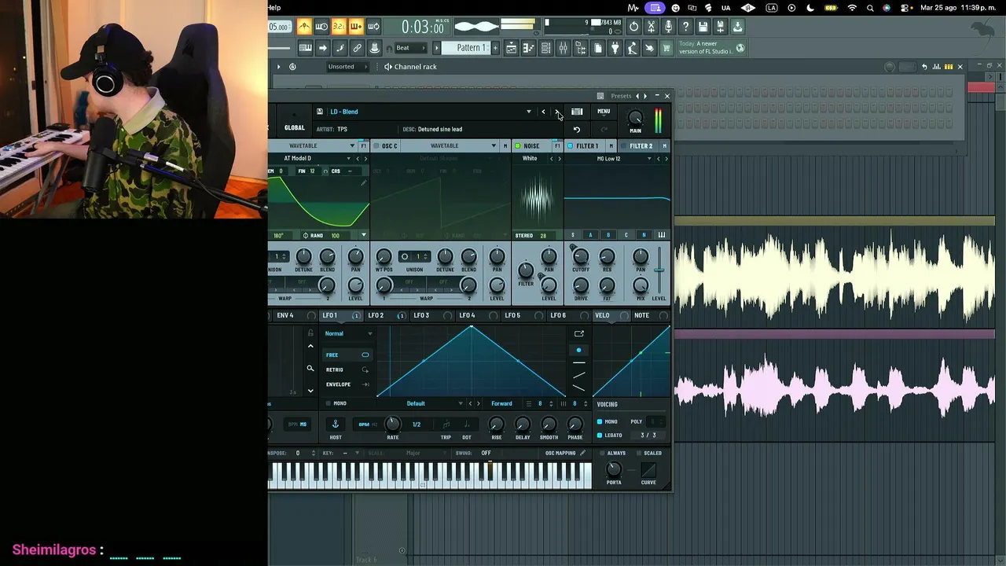This screenshot has height=566, width=1006.
Task: Open the MG Low 12 filter type dropdown
Action: [x=649, y=159]
